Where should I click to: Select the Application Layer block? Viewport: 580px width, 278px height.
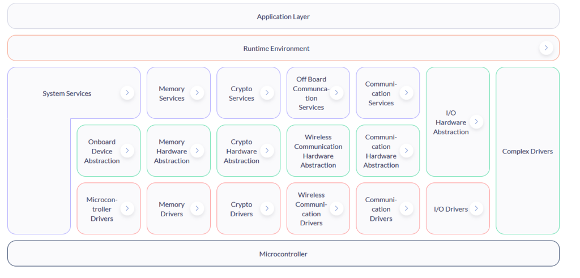(283, 16)
